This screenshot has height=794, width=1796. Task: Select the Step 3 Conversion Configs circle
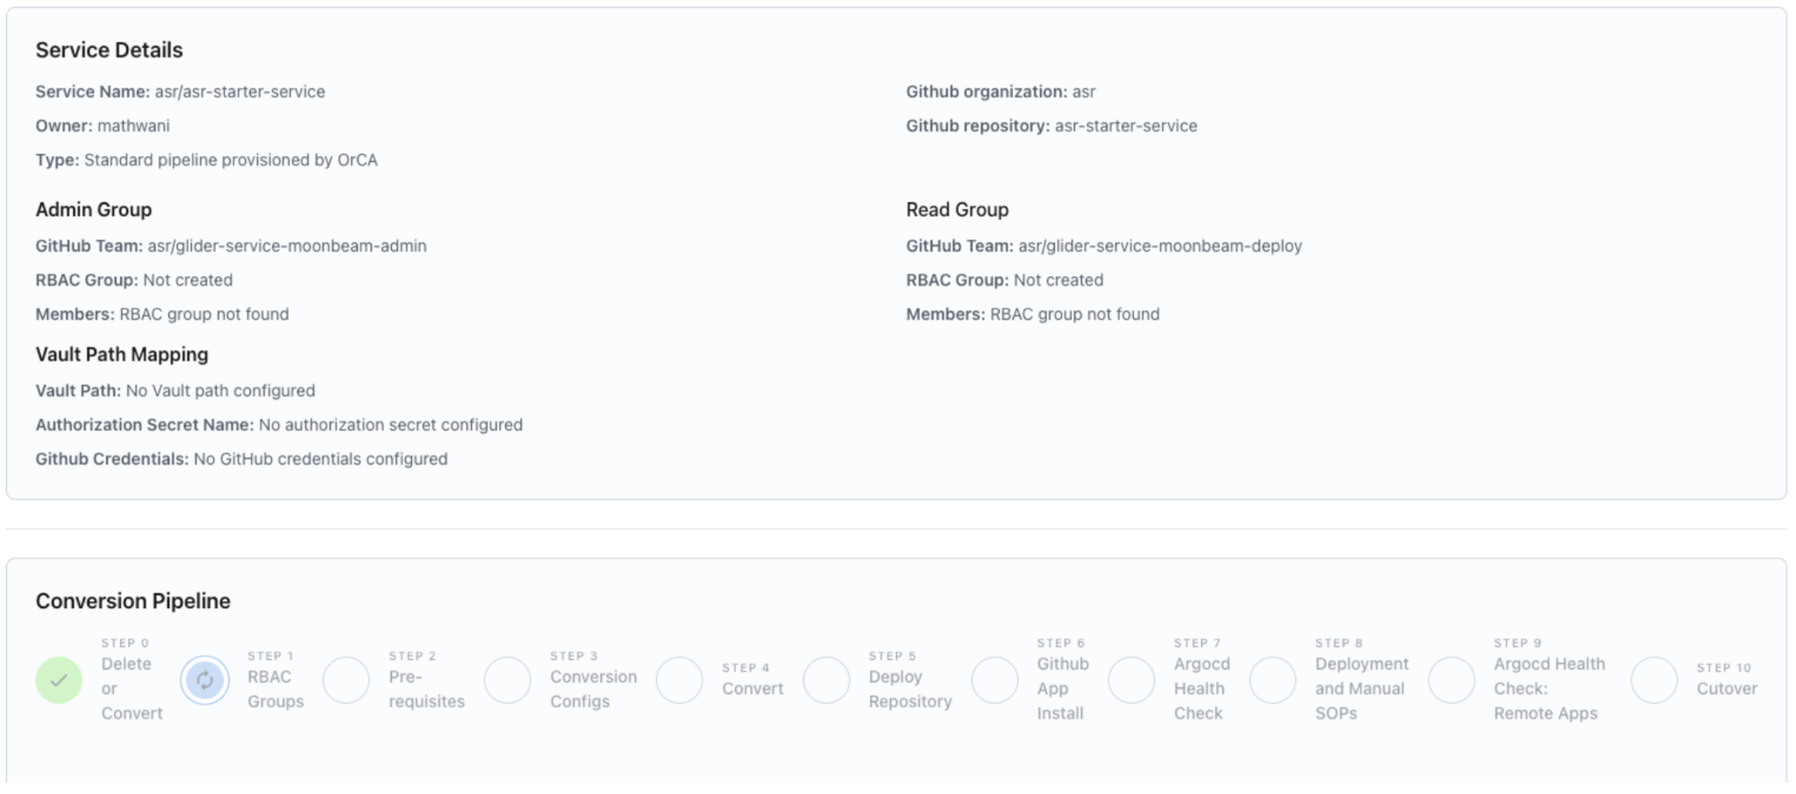tap(508, 680)
